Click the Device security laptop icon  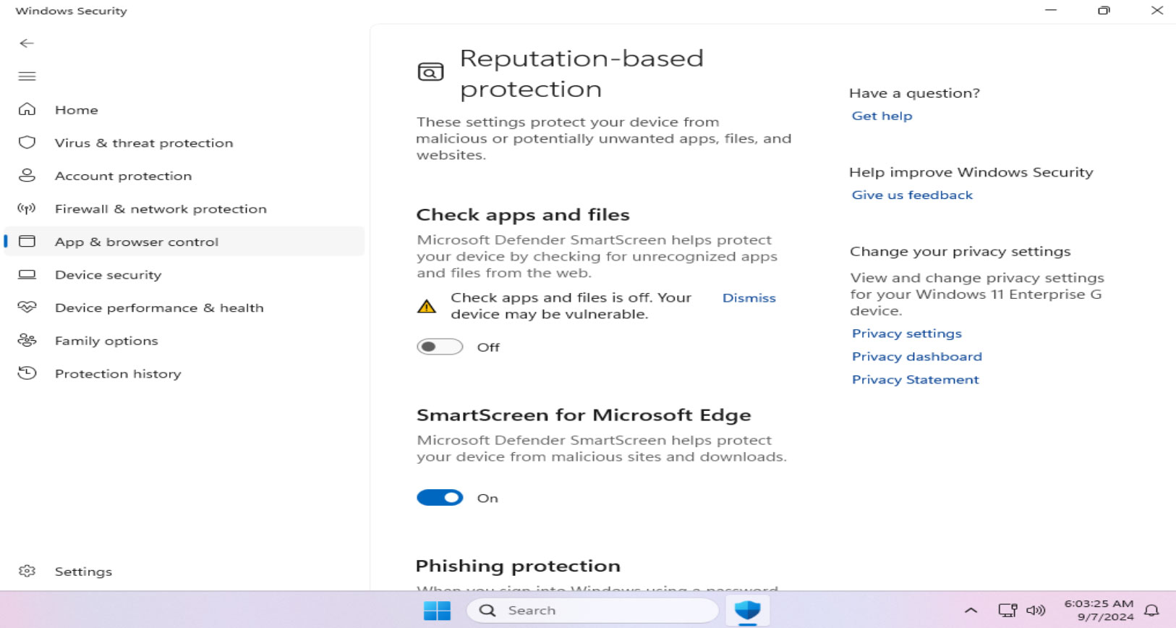point(27,274)
